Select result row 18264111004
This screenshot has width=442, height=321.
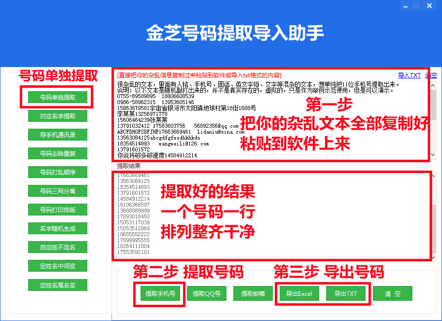click(133, 246)
